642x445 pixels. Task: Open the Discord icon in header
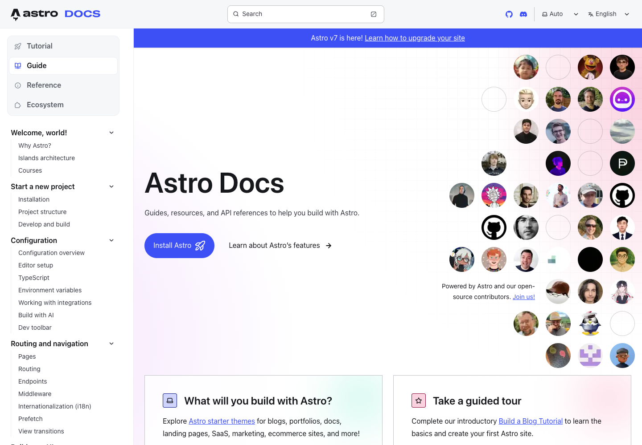(x=523, y=14)
